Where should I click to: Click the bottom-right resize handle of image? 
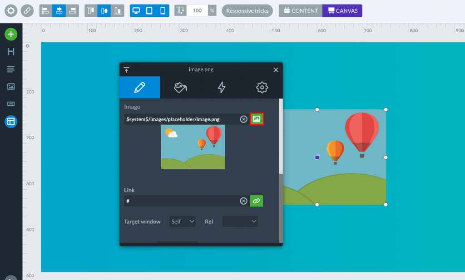tap(386, 205)
